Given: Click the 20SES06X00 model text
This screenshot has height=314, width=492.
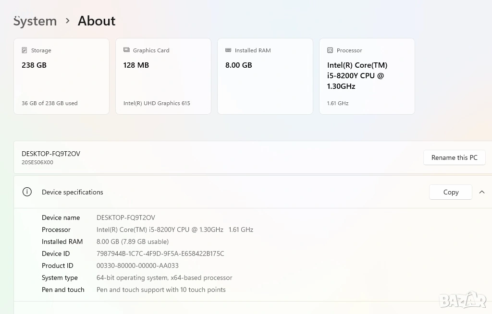Looking at the screenshot, I should (x=37, y=162).
